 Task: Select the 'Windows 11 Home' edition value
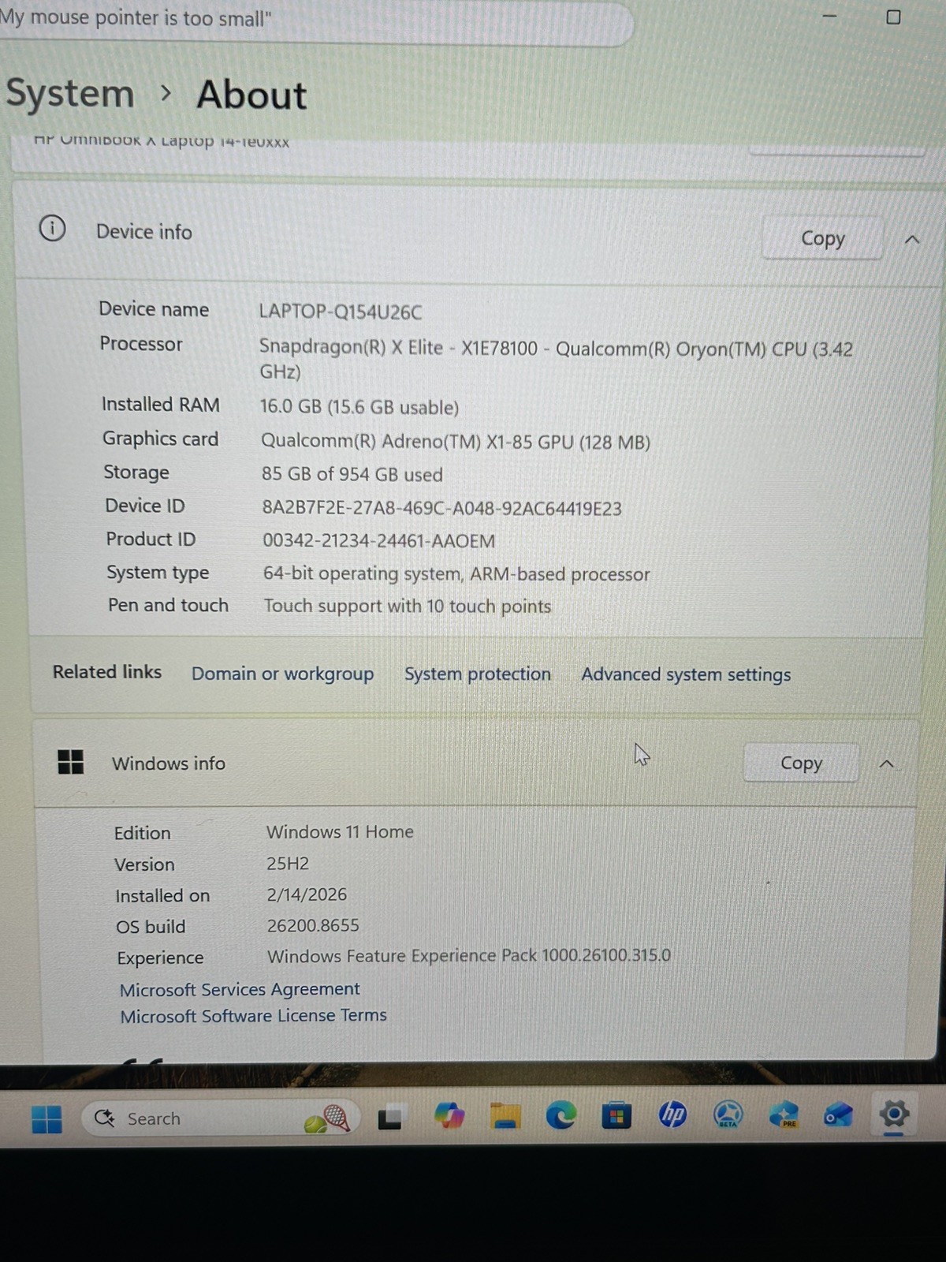point(340,831)
